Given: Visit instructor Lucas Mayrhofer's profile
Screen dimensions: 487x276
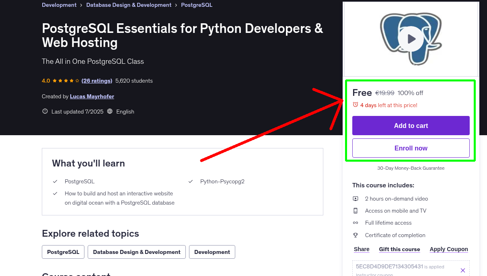Looking at the screenshot, I should (x=92, y=96).
